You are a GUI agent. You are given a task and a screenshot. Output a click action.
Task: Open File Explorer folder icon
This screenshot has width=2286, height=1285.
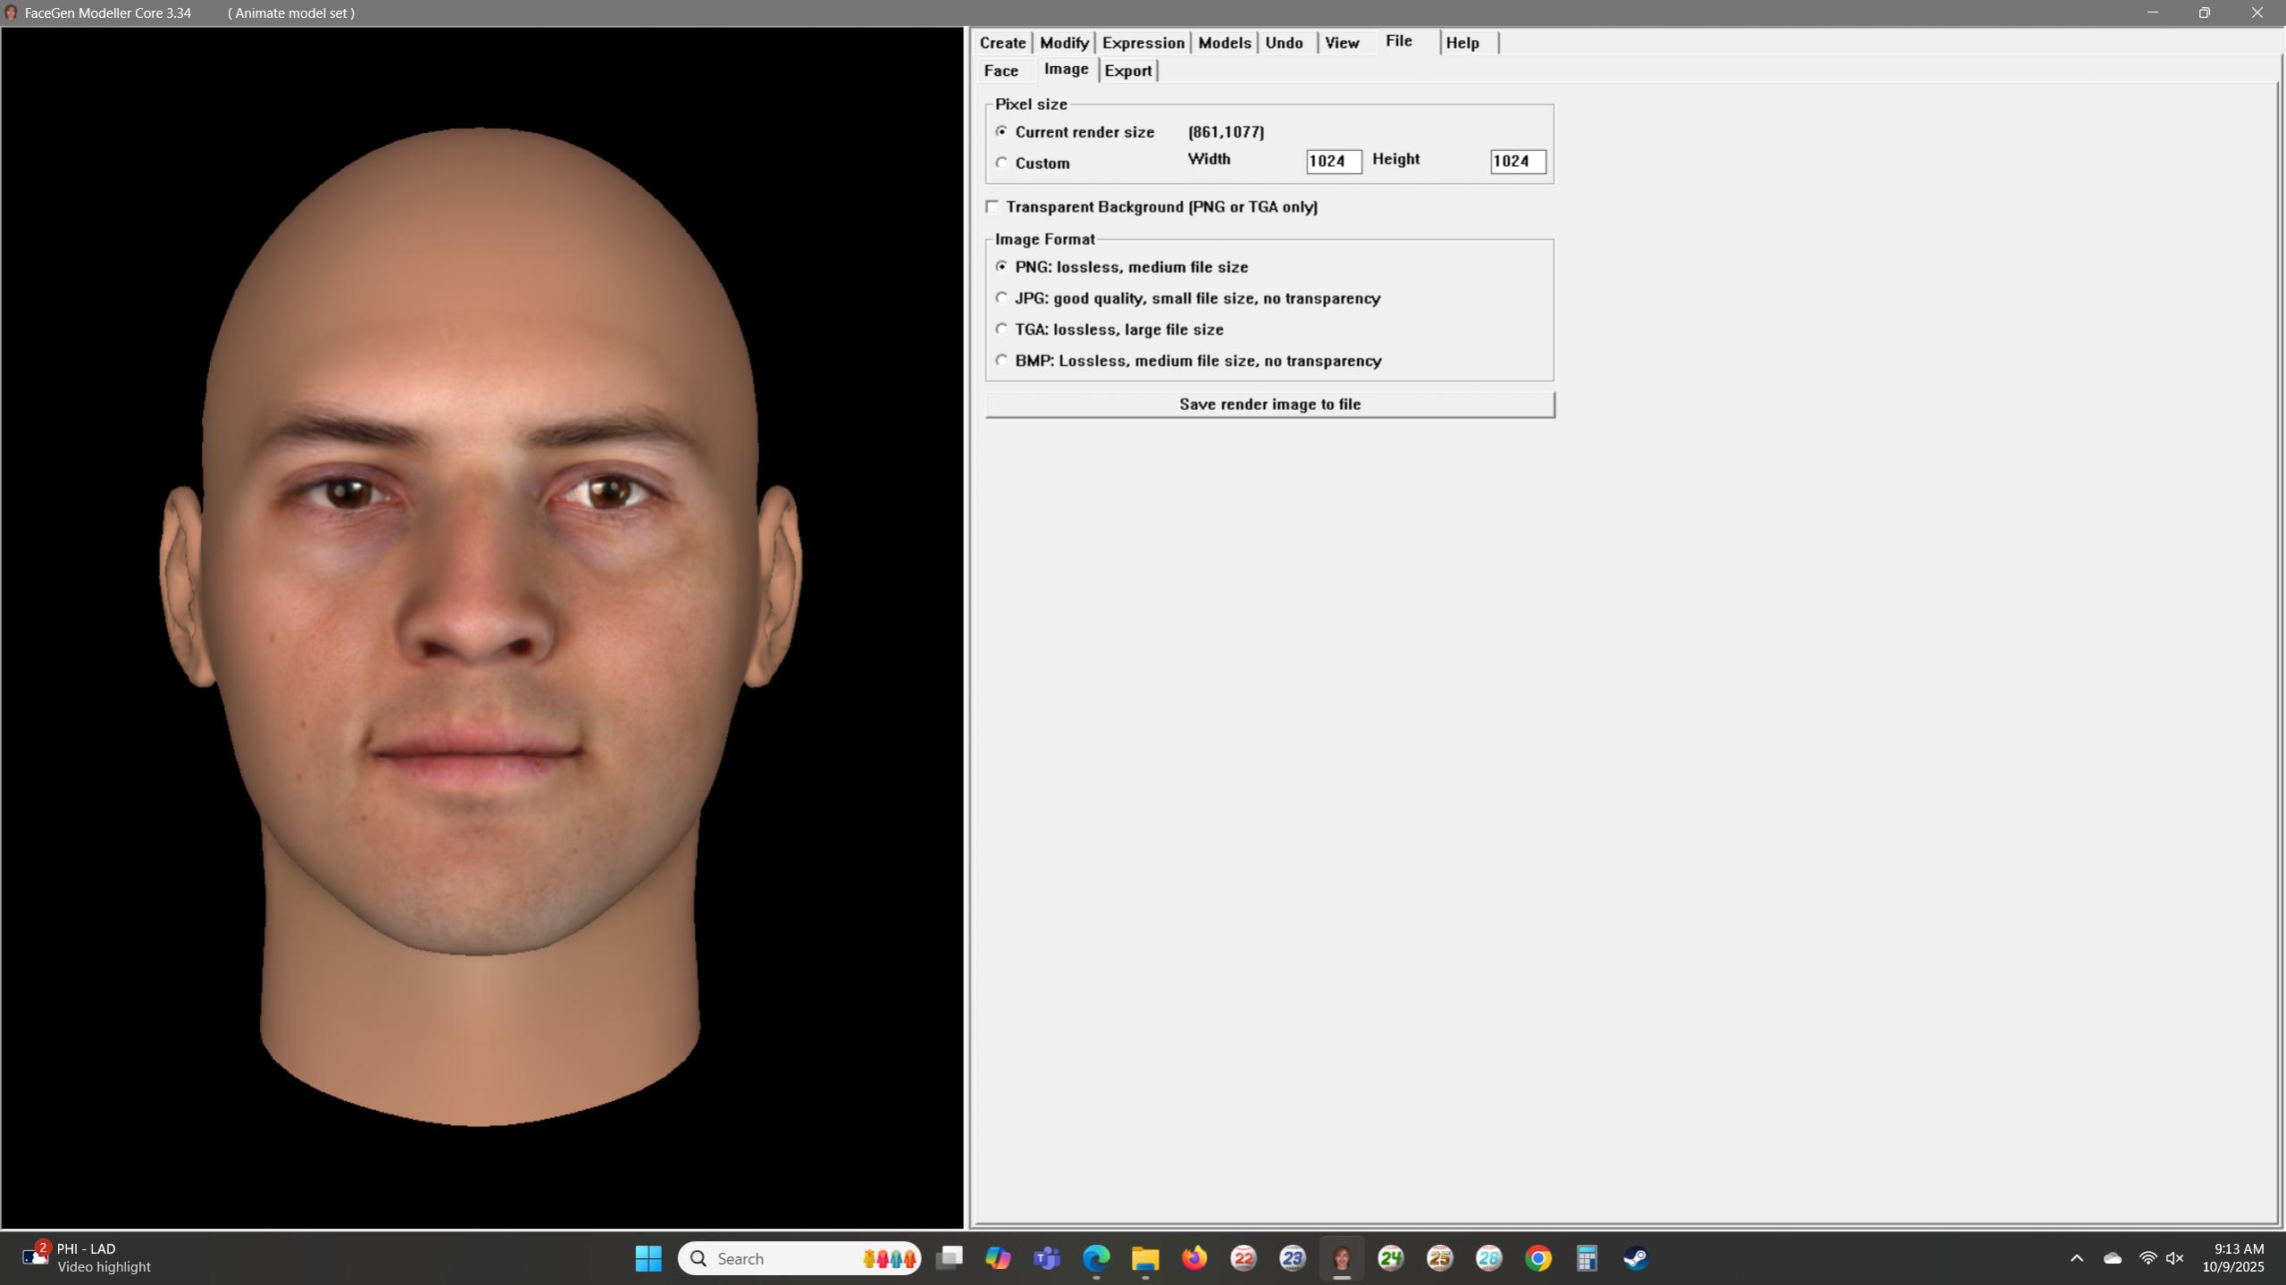click(x=1145, y=1258)
